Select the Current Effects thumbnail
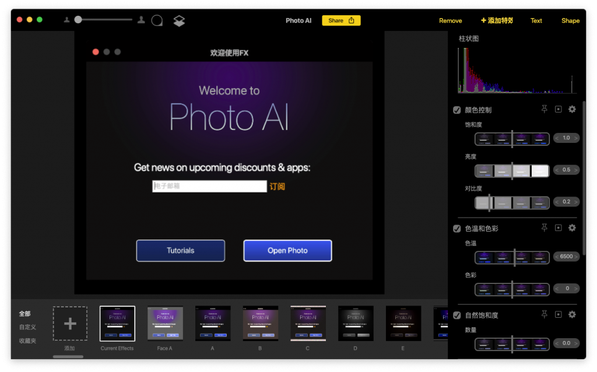This screenshot has width=597, height=372. click(x=117, y=324)
